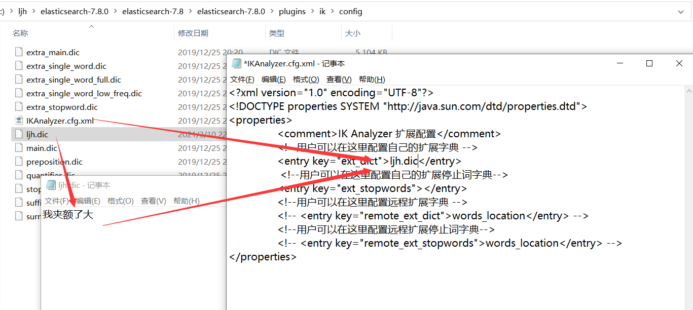Select the ljh.dic file in list

coord(38,134)
